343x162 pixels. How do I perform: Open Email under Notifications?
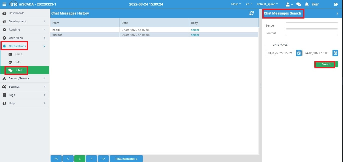pyautogui.click(x=18, y=54)
